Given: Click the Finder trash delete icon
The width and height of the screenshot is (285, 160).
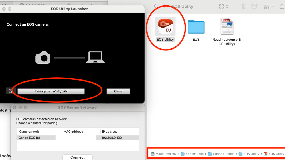Looking at the screenshot, I should (243, 6).
